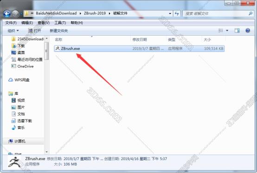Image resolution: width=257 pixels, height=173 pixels.
Task: Open the 工具(T) menu
Action: [60, 23]
